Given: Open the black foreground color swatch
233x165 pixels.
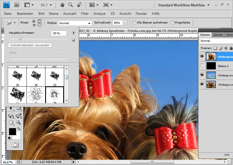Looking at the screenshot, I should 13,132.
